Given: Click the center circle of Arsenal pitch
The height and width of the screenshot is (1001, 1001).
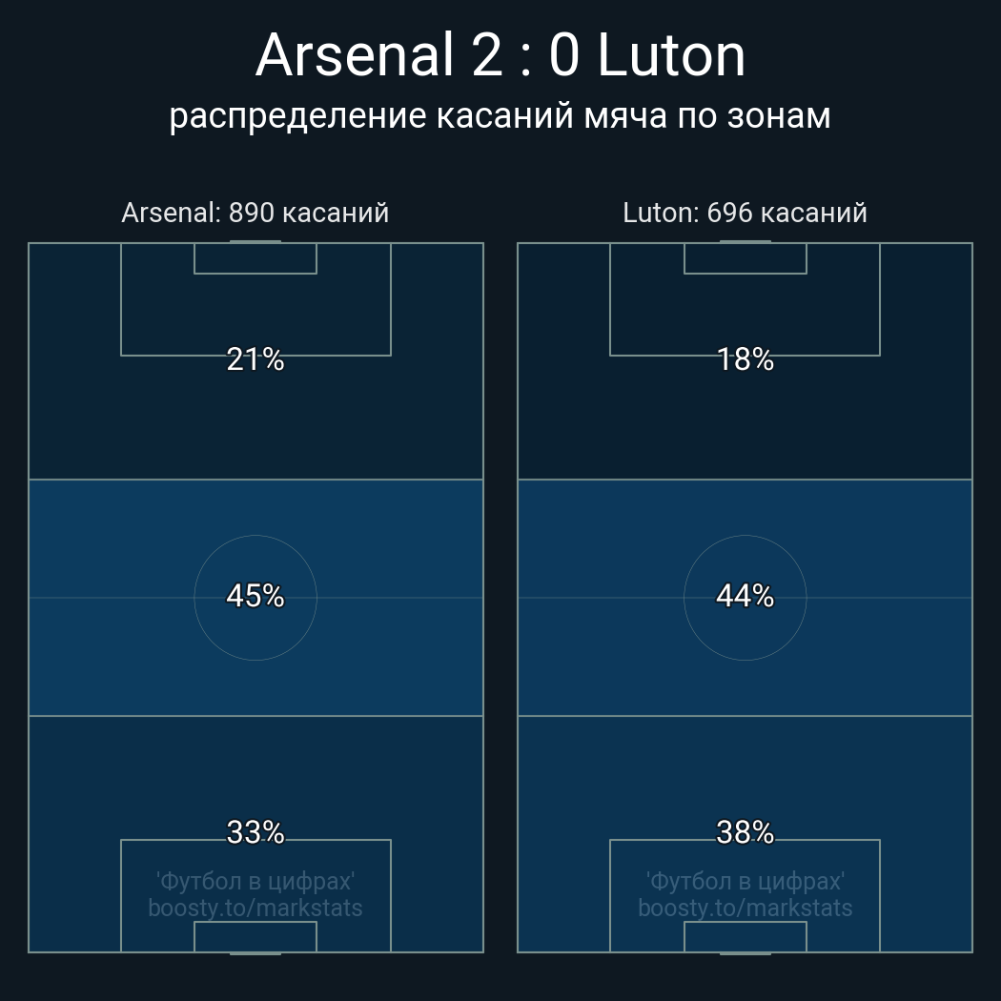Looking at the screenshot, I should [255, 629].
